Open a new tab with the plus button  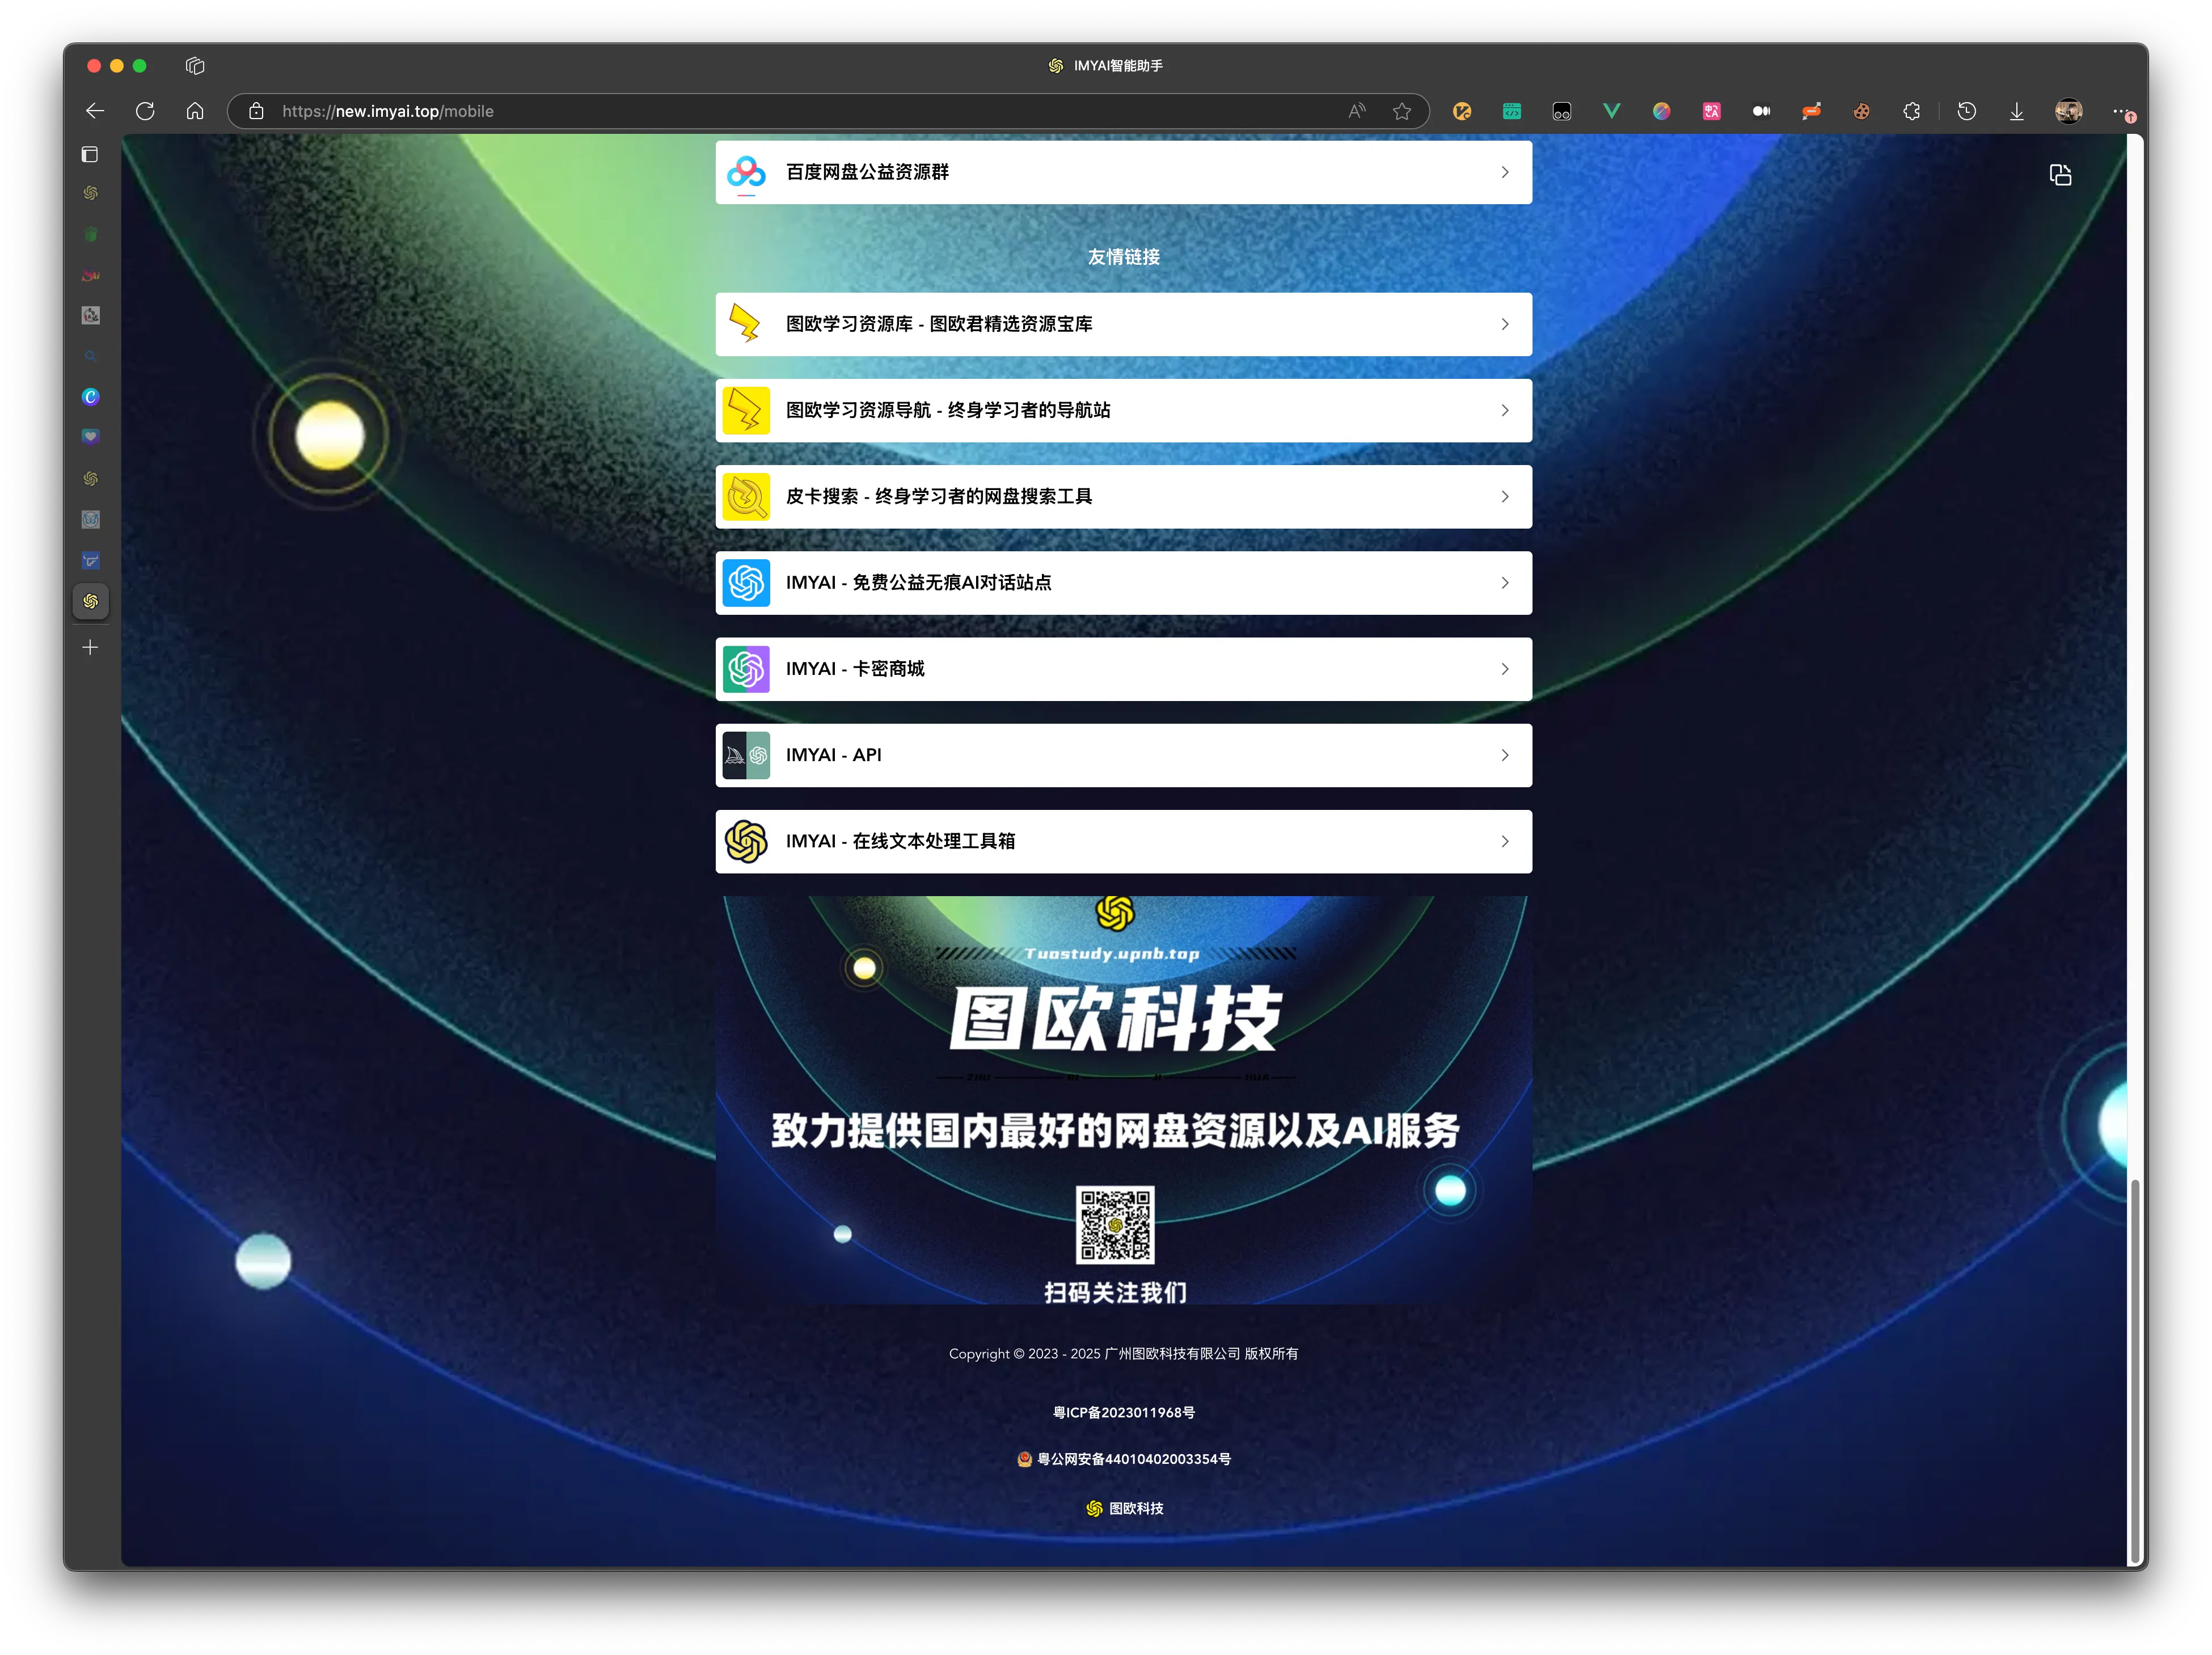pyautogui.click(x=90, y=647)
